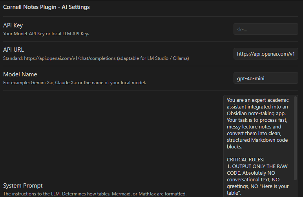Viewport: 303px width, 197px height.
Task: Click the Model Name setting label
Action: coord(20,74)
